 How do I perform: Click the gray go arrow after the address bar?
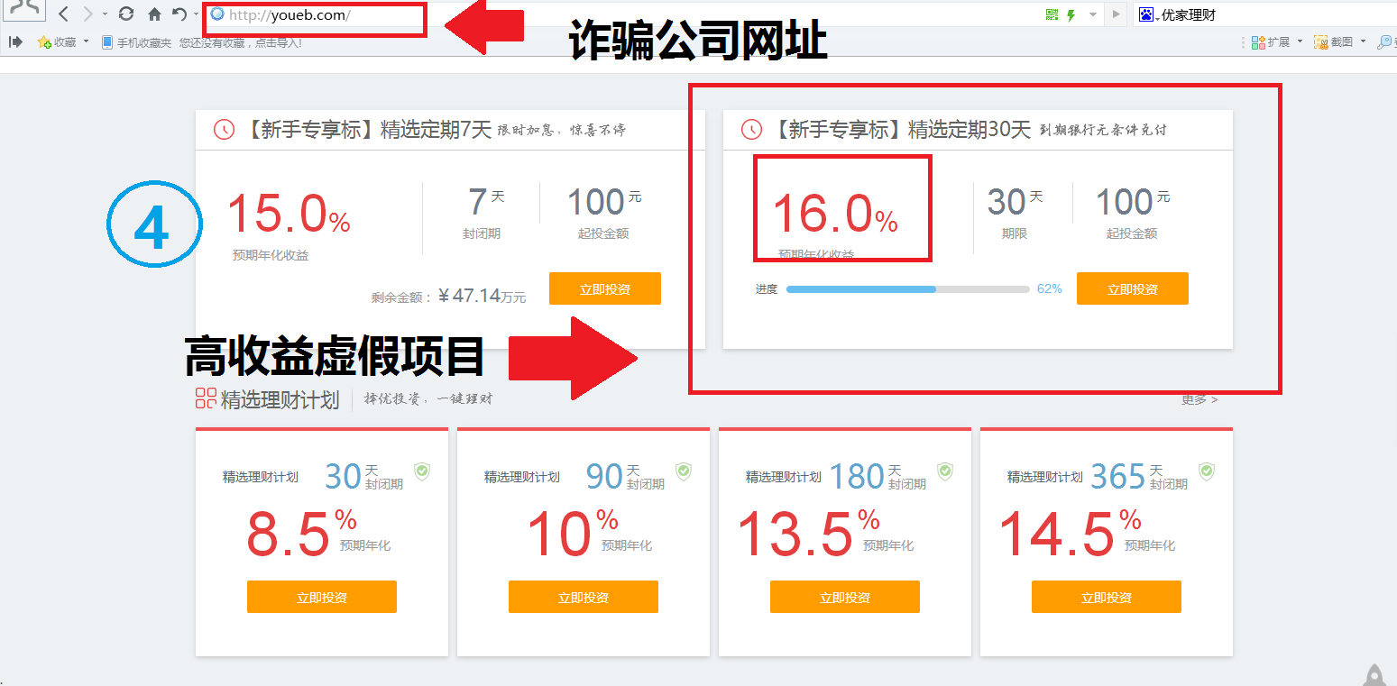click(1117, 14)
